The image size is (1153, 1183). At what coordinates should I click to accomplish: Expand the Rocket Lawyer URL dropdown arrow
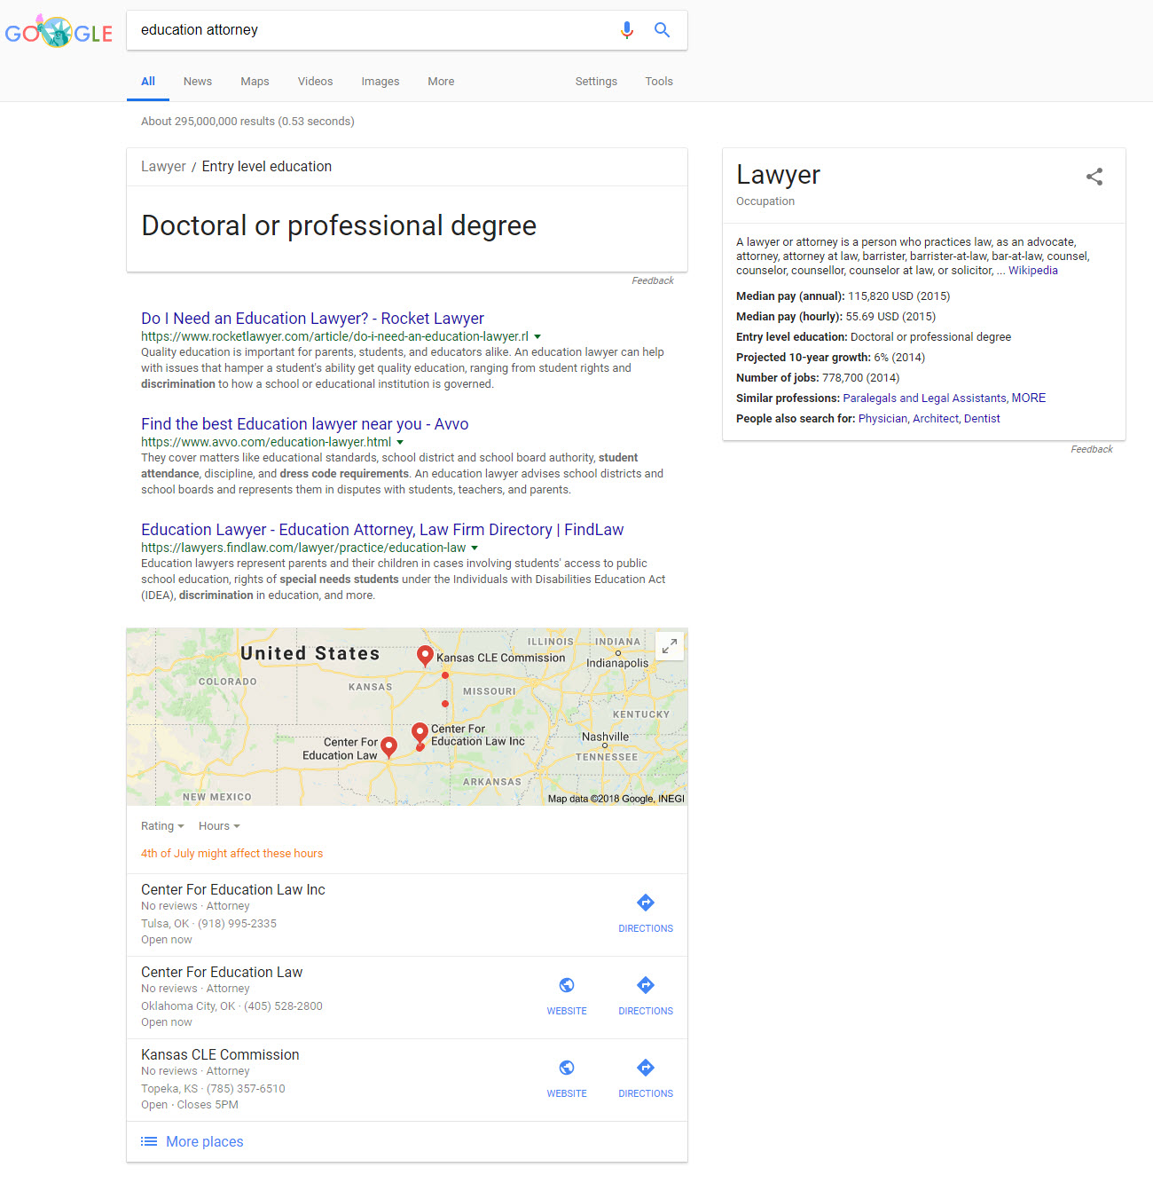(x=537, y=337)
